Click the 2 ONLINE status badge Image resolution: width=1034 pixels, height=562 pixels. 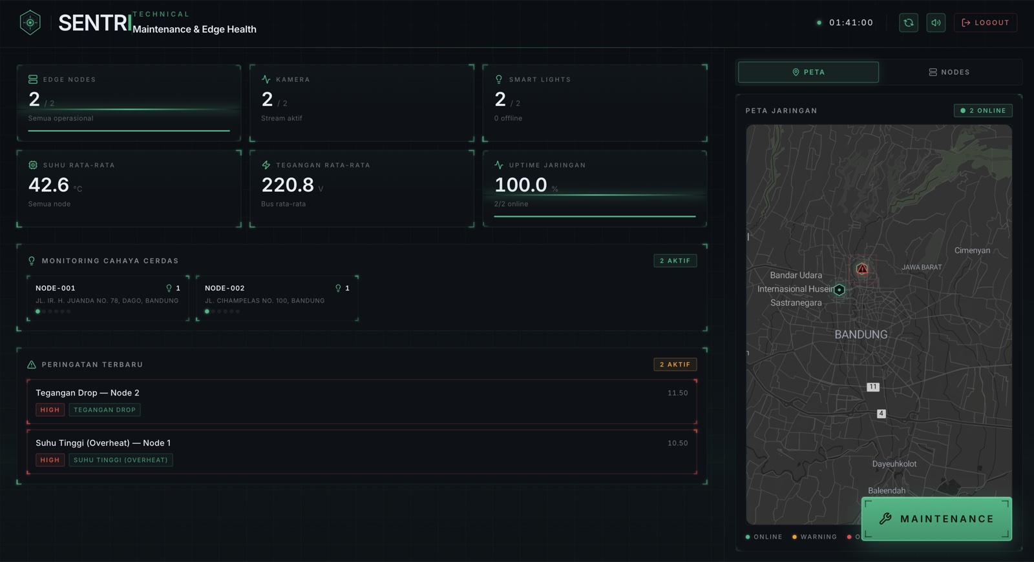[983, 110]
